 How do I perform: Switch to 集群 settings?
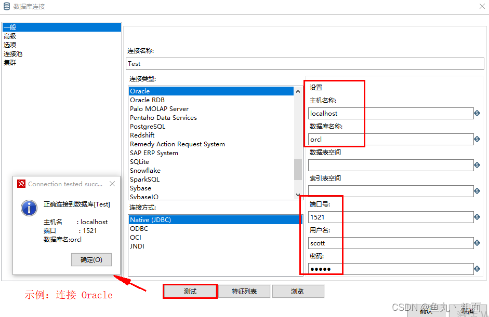(62, 63)
